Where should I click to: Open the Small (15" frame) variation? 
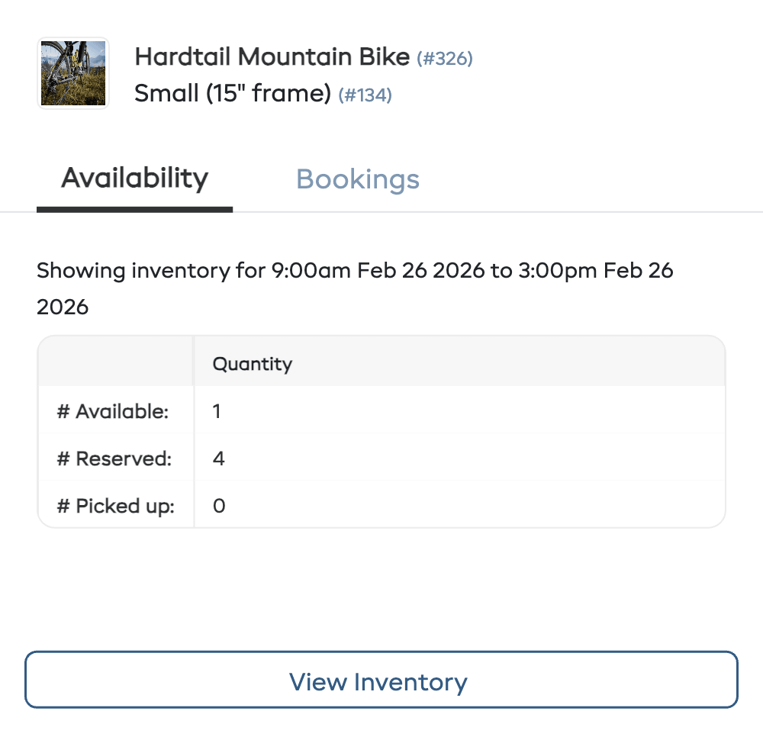tap(231, 93)
